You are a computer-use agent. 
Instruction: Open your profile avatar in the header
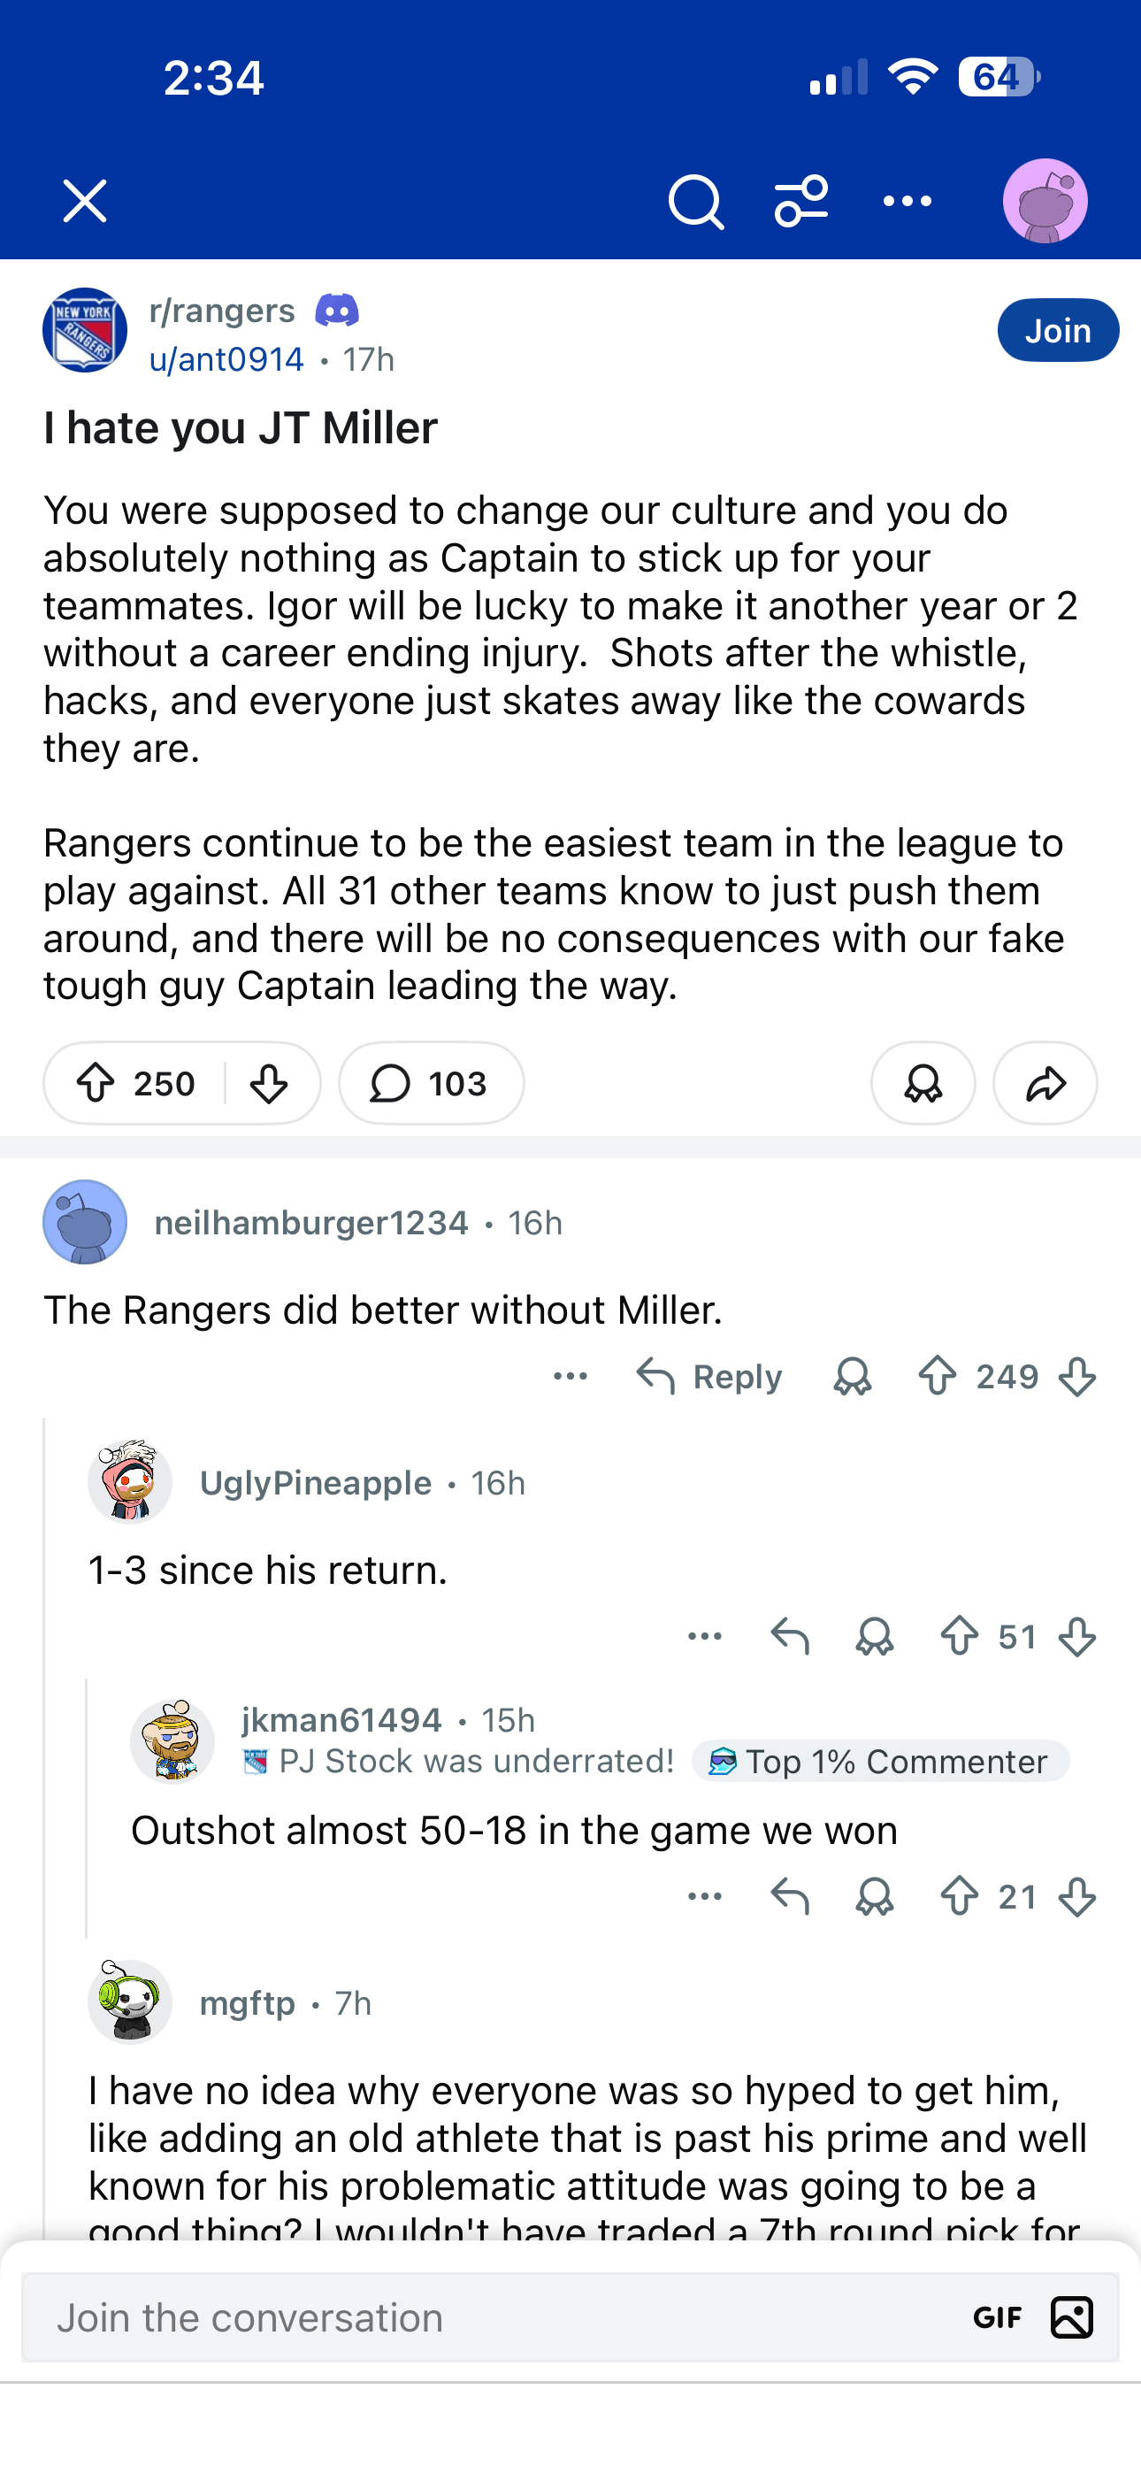click(x=1045, y=202)
